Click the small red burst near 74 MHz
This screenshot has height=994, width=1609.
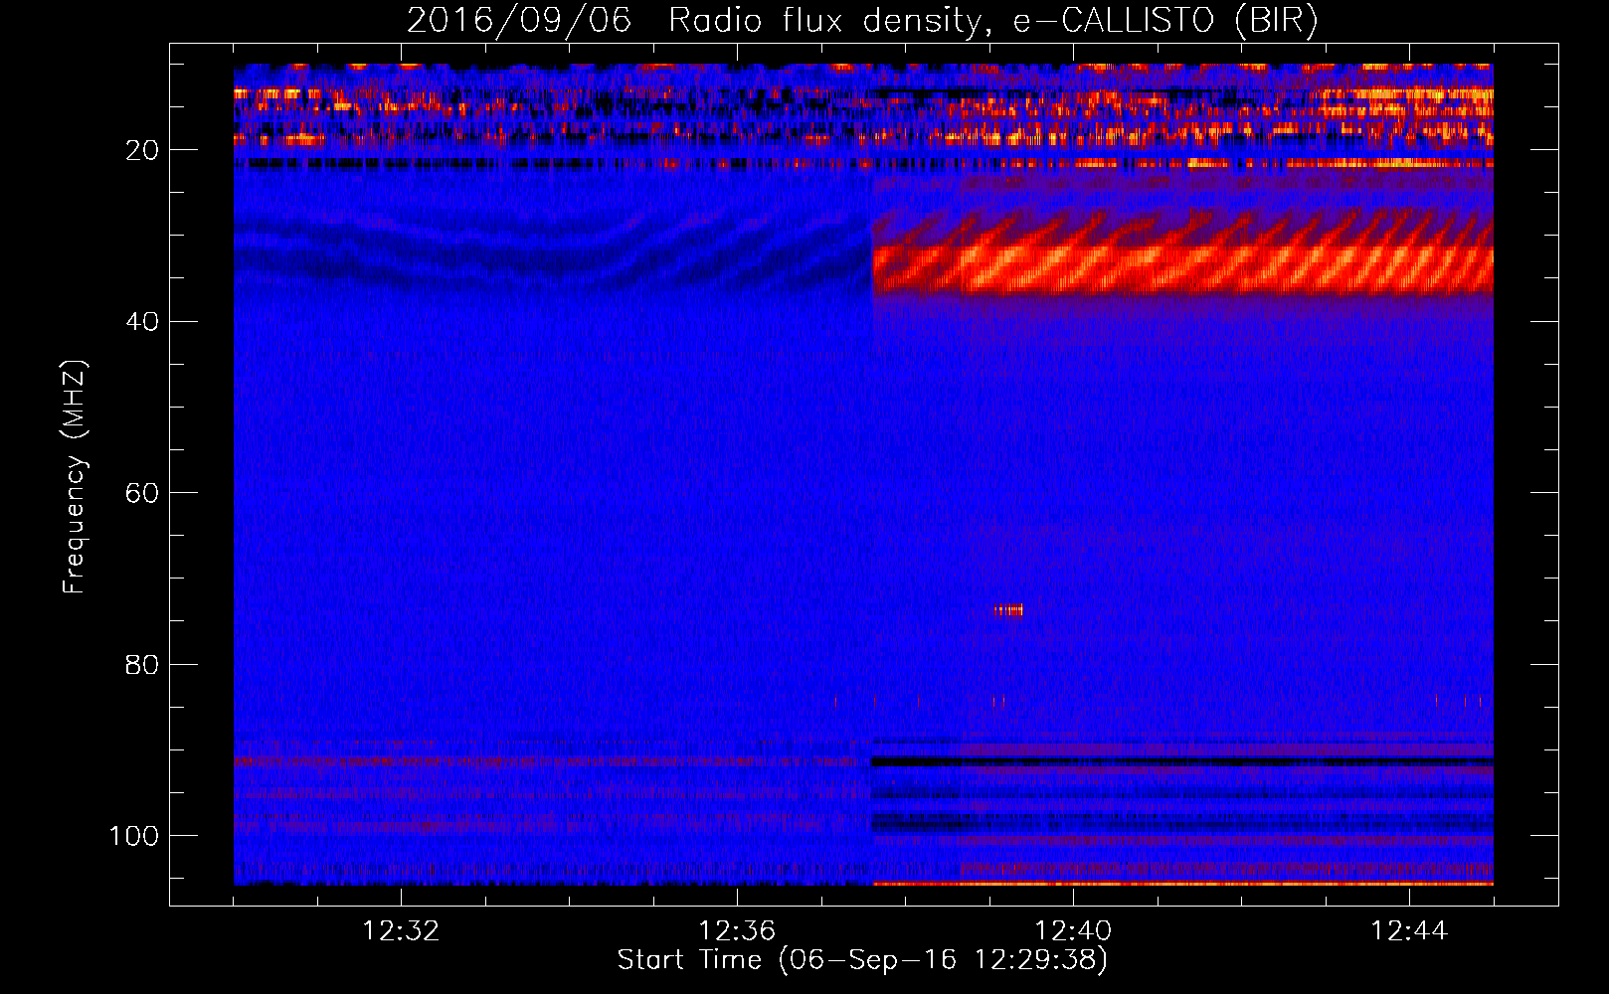click(x=1008, y=610)
